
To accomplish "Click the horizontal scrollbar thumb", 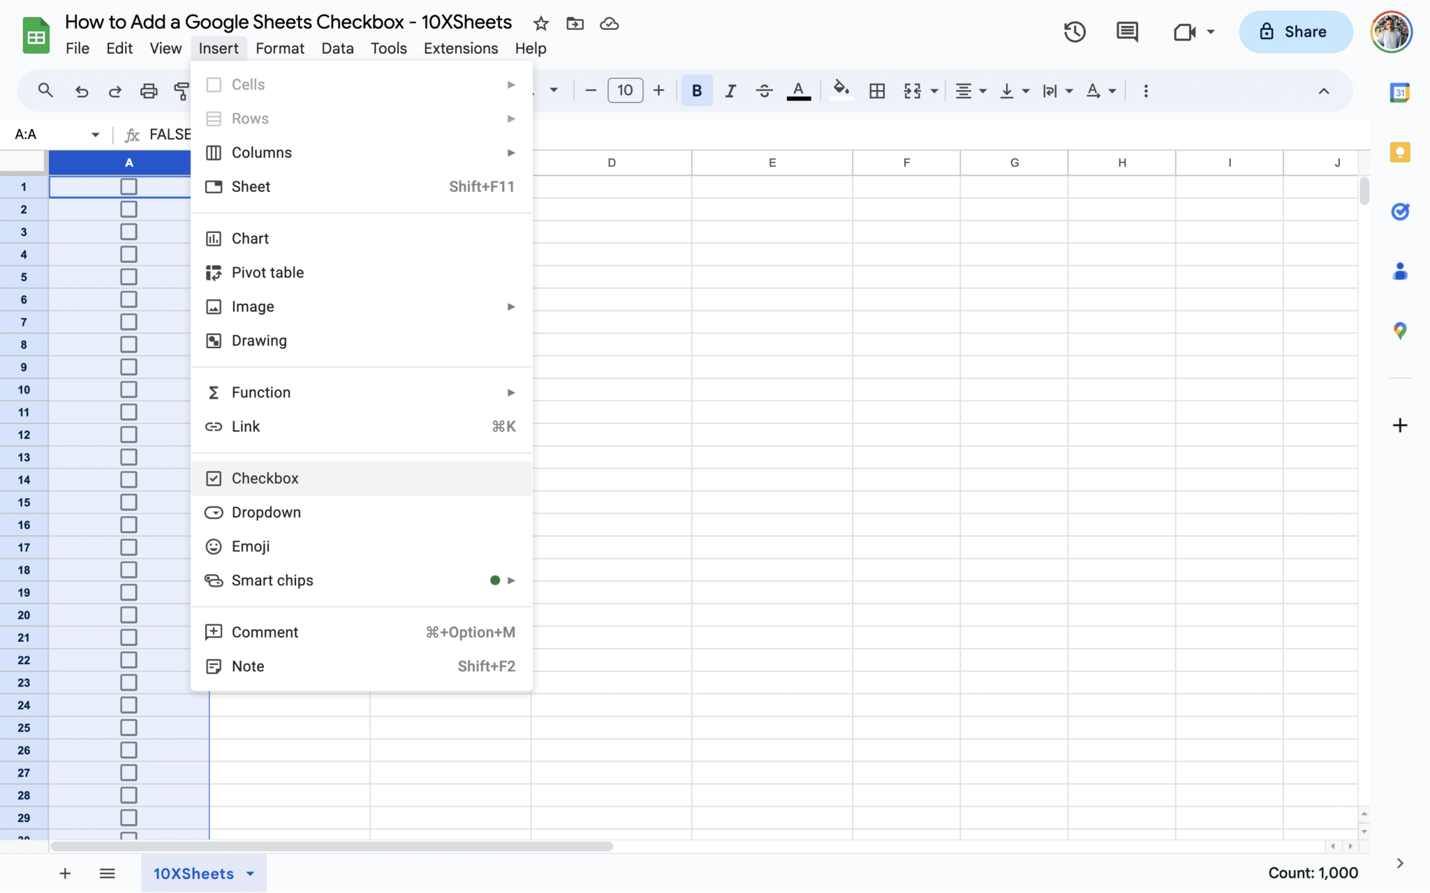I will click(332, 846).
